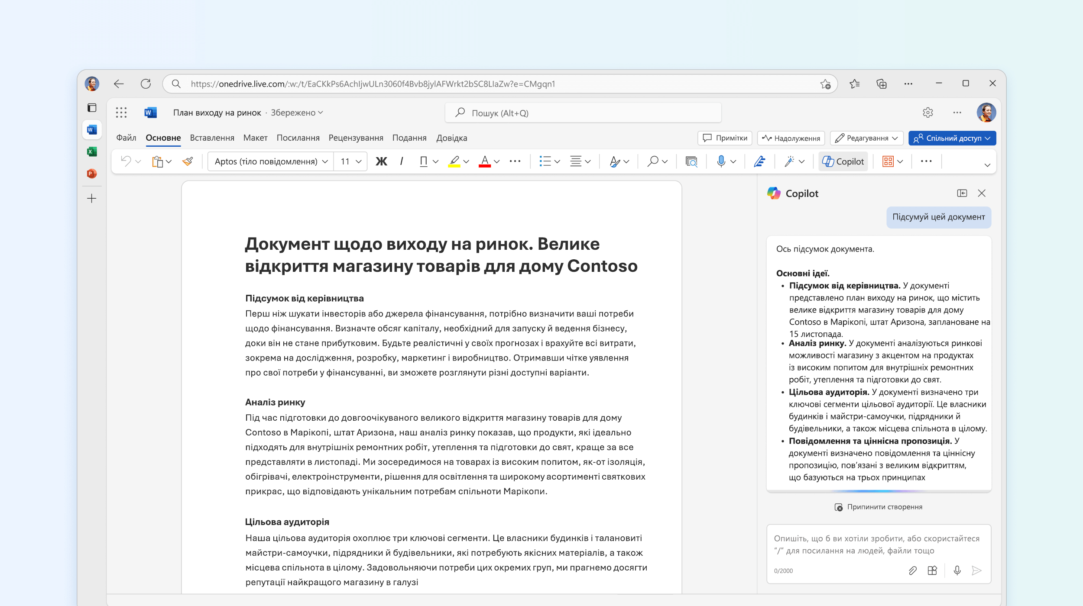This screenshot has height=606, width=1083.
Task: Close the Copilot pane
Action: coord(982,193)
